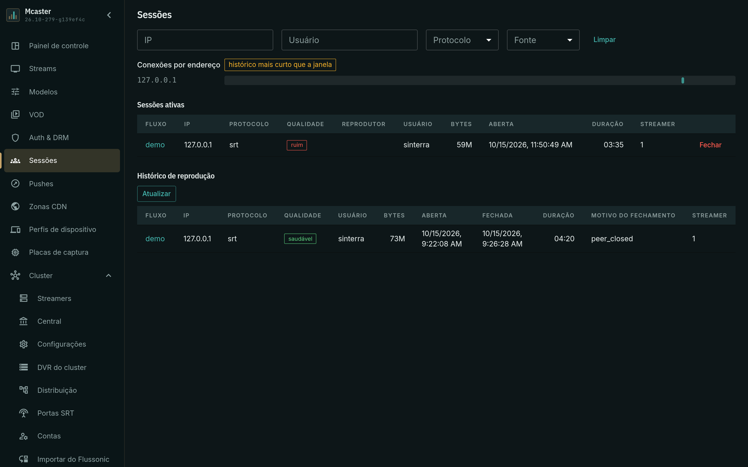
Task: Open the Fonte dropdown
Action: 543,40
